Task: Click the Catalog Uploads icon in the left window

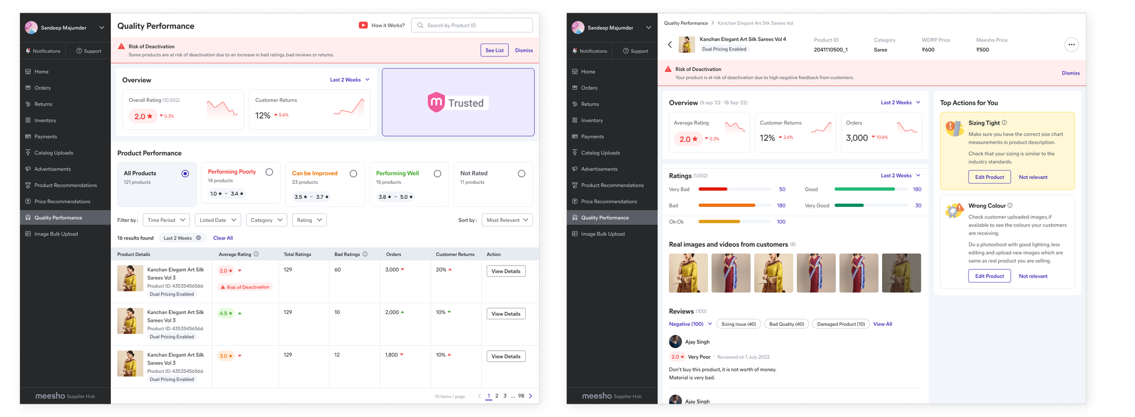Action: 28,152
